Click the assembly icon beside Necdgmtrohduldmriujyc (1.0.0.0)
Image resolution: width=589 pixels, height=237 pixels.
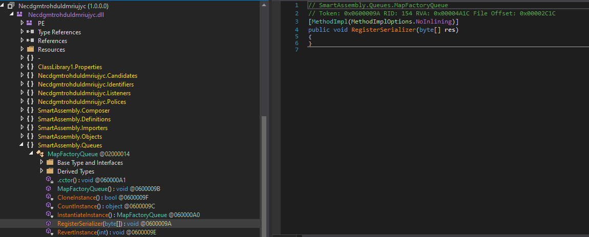11,6
